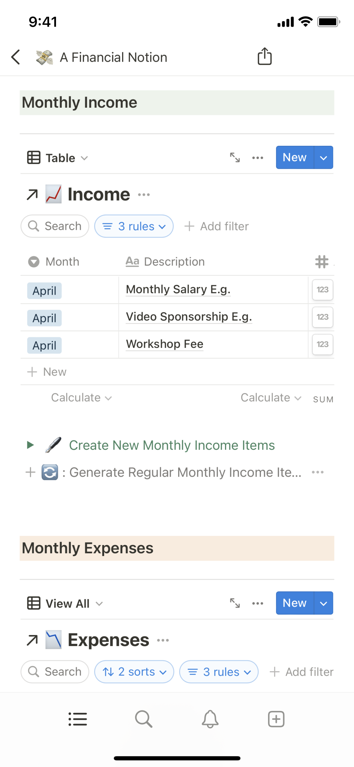Image resolution: width=354 pixels, height=767 pixels.
Task: Open the notifications bell
Action: pyautogui.click(x=210, y=719)
